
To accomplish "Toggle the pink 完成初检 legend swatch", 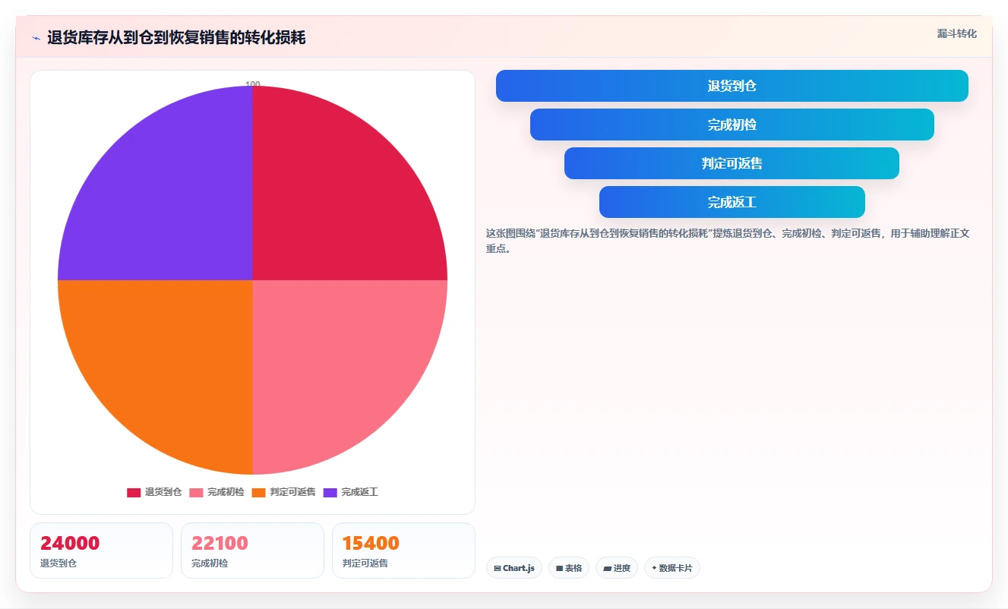I will coord(196,493).
